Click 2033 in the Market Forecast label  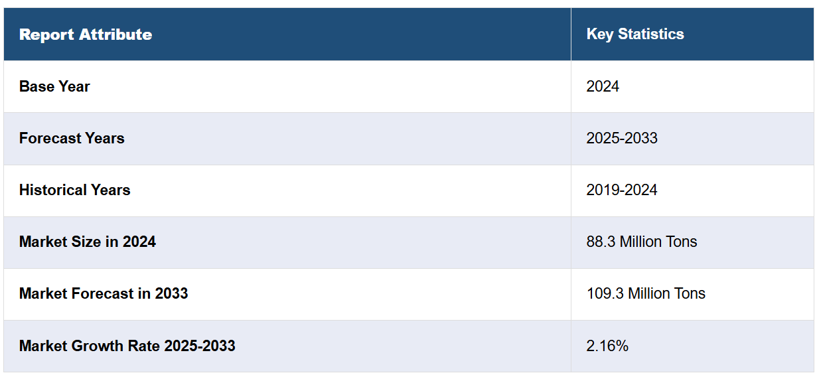[171, 293]
